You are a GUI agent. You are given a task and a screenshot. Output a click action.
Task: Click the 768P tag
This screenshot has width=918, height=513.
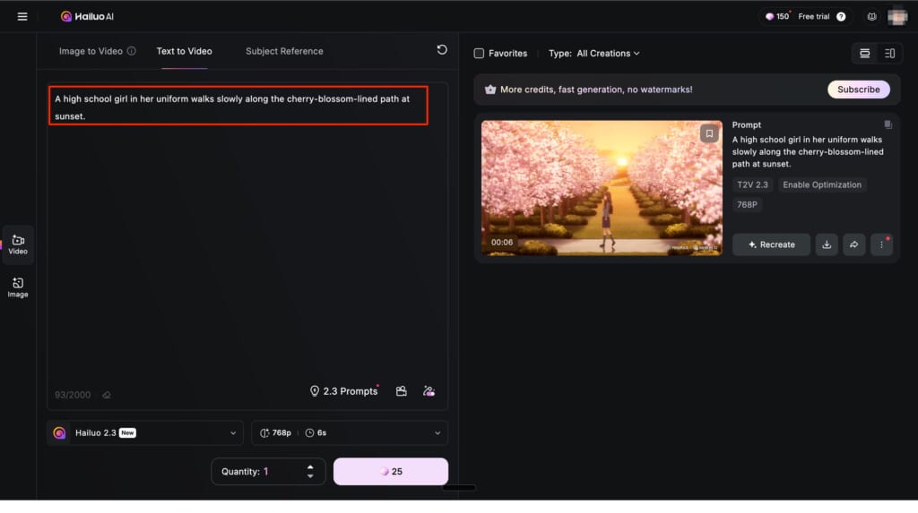tap(747, 205)
